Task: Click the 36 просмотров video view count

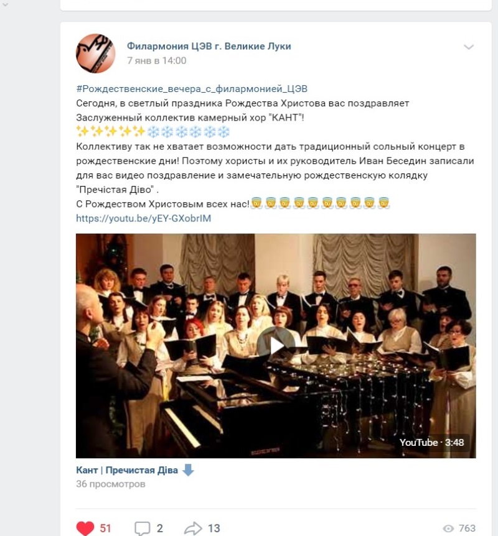Action: pos(111,484)
